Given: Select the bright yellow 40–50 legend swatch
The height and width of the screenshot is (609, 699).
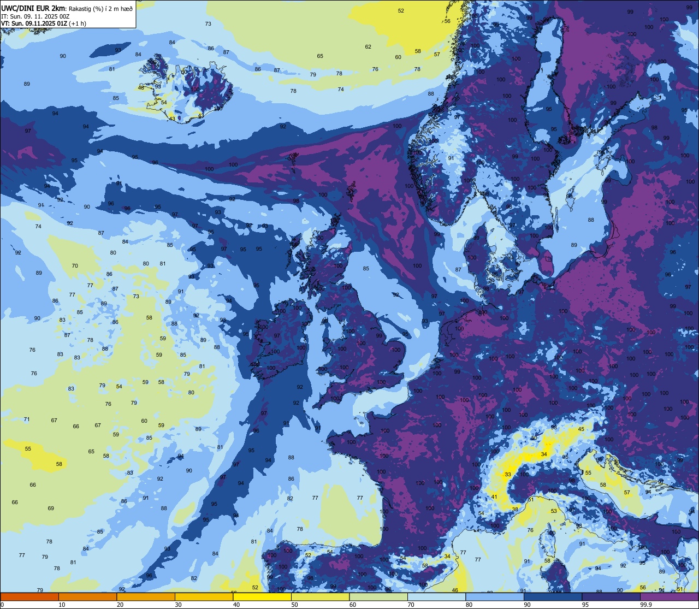Looking at the screenshot, I should click(262, 596).
